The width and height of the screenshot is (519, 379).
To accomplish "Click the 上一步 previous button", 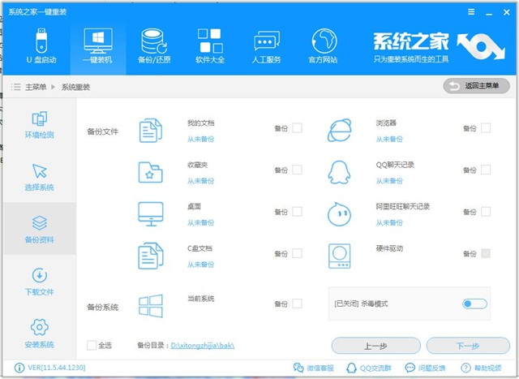I will coord(375,346).
